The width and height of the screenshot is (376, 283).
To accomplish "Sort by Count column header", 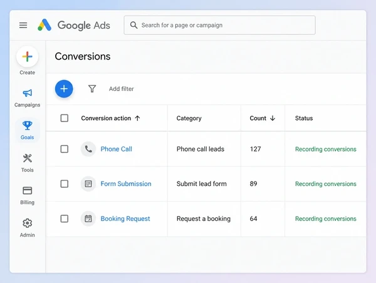I will point(263,118).
